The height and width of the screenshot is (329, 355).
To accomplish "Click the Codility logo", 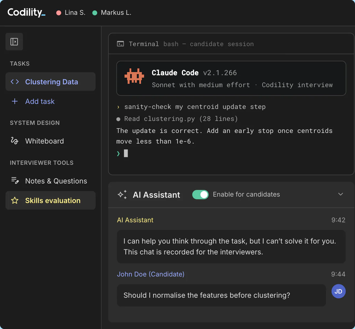I will pyautogui.click(x=26, y=12).
